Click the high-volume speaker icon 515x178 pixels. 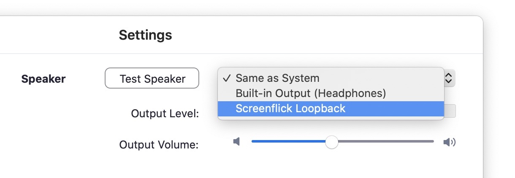[450, 142]
